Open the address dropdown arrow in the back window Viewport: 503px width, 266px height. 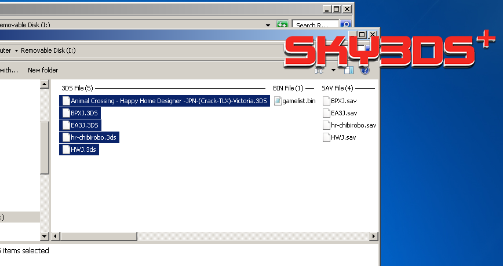pyautogui.click(x=268, y=25)
